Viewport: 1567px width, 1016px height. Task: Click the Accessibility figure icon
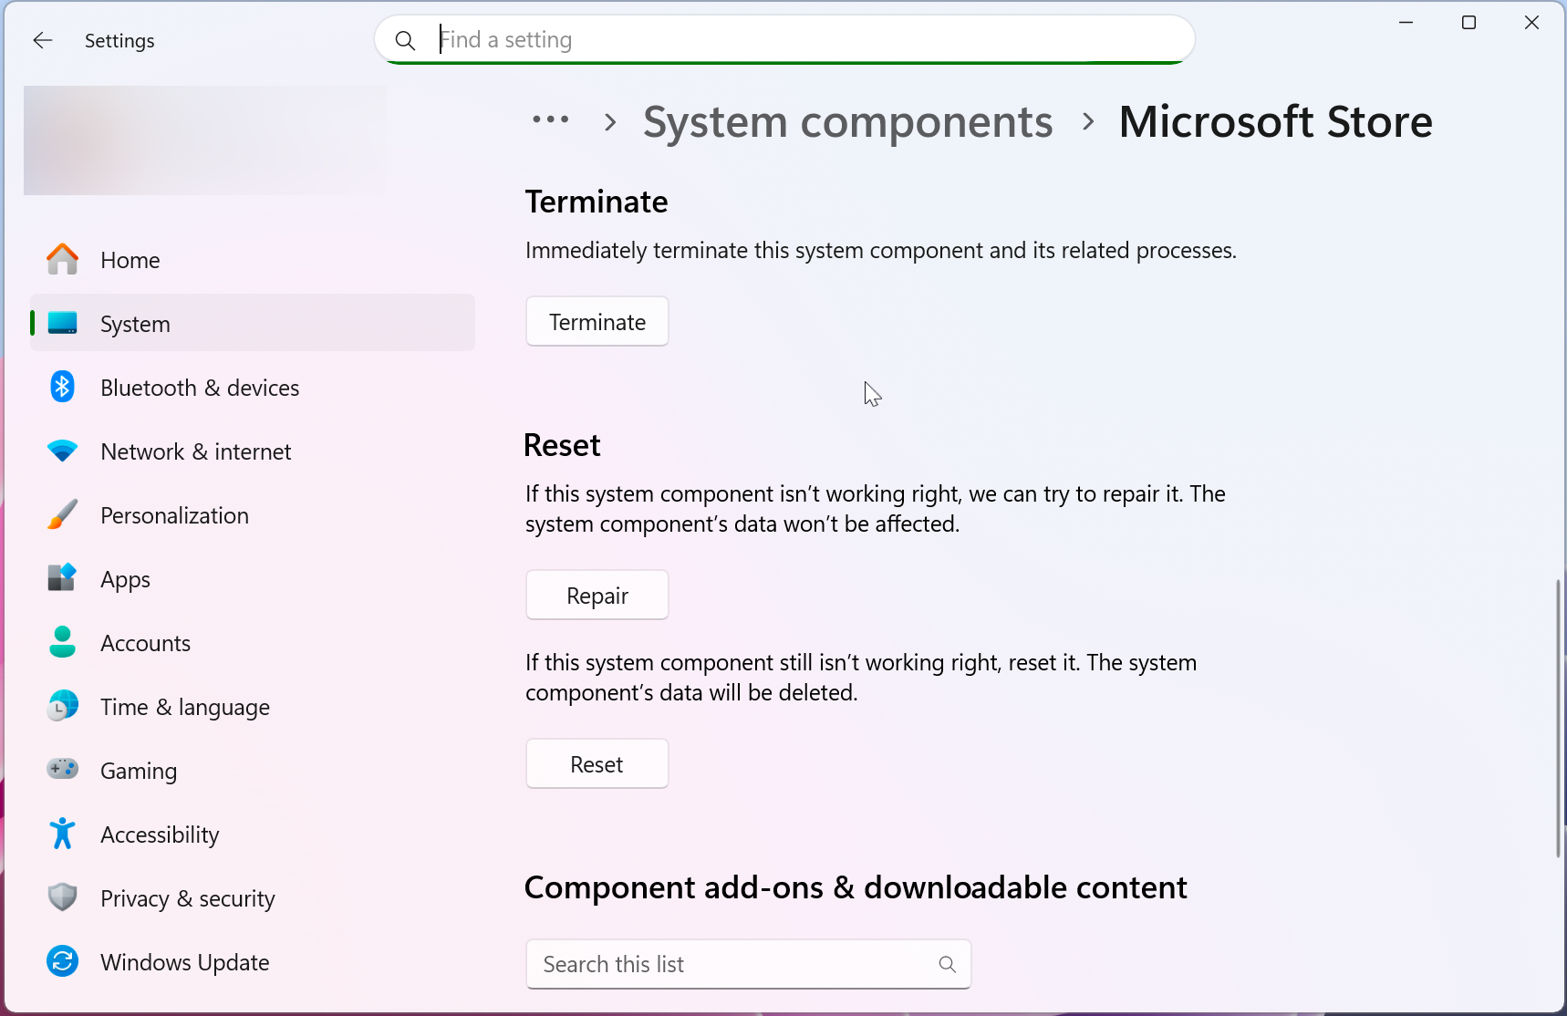pos(62,834)
